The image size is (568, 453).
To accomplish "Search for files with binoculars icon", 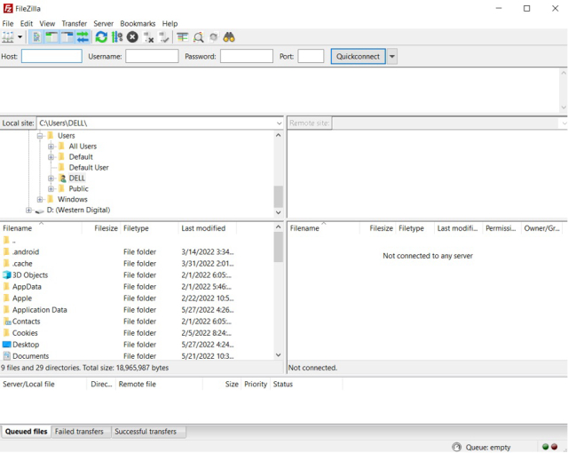I will point(229,37).
